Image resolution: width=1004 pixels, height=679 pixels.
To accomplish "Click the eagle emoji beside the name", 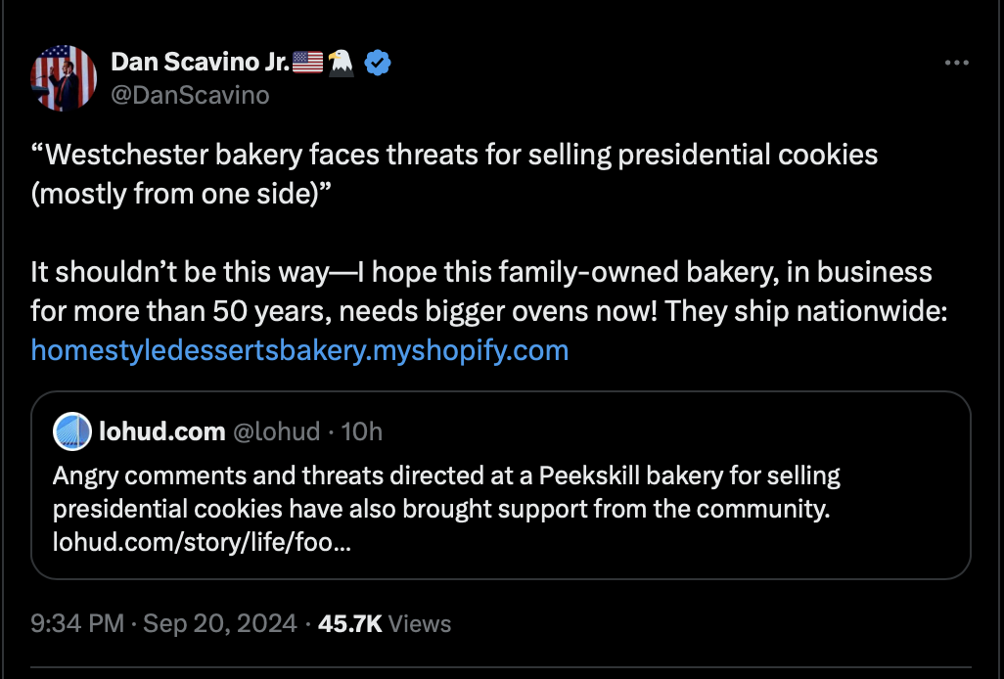I will [341, 64].
